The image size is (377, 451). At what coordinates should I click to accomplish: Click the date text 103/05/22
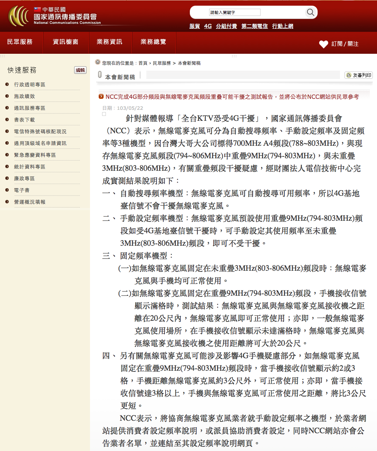(x=130, y=108)
